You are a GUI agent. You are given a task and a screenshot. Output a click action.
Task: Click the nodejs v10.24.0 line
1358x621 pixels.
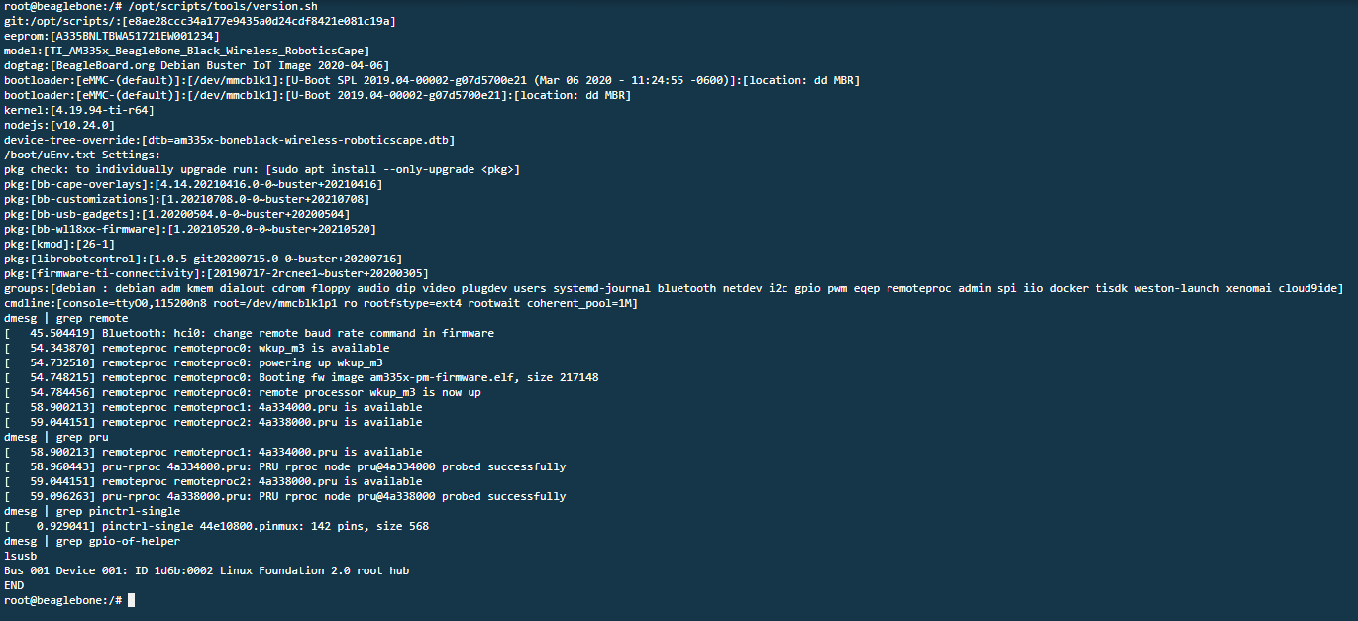tap(59, 125)
